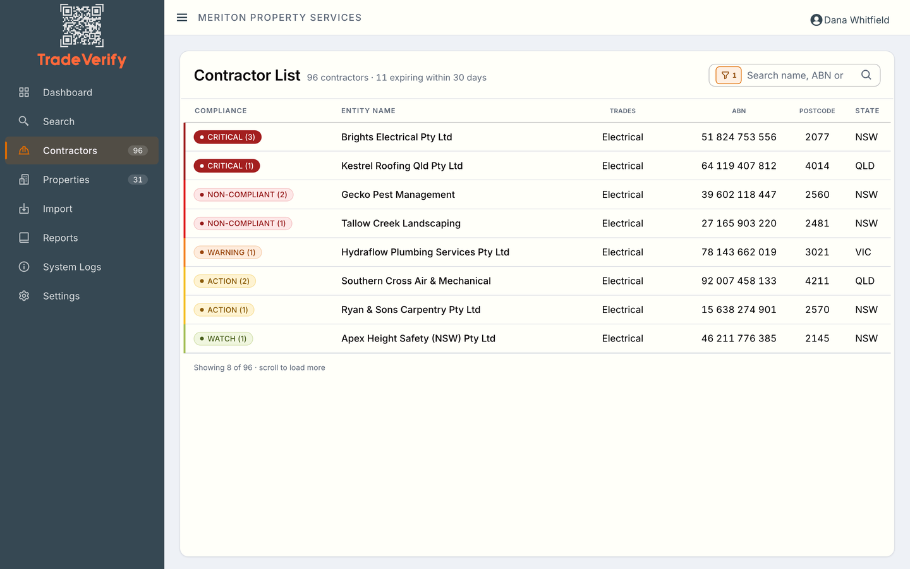
Task: Click the Import download icon
Action: (24, 209)
